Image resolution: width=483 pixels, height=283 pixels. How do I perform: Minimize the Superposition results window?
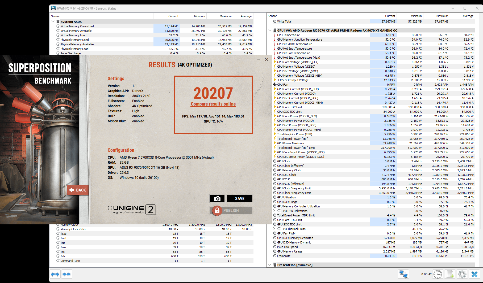pyautogui.click(x=259, y=60)
